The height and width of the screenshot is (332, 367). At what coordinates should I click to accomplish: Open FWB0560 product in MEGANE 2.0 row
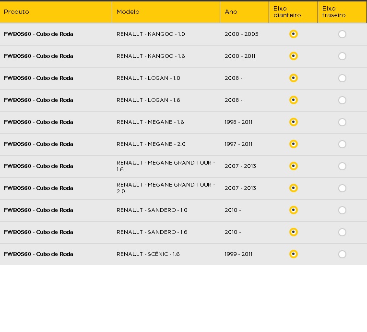point(39,144)
